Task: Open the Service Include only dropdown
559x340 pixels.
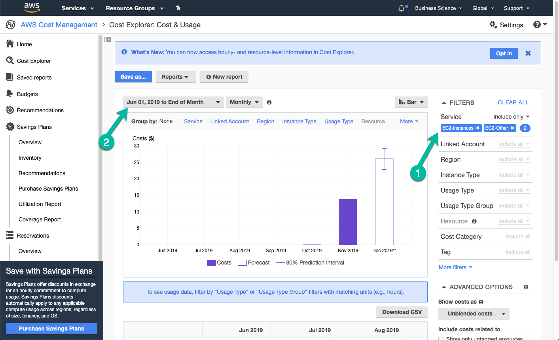Action: click(512, 117)
